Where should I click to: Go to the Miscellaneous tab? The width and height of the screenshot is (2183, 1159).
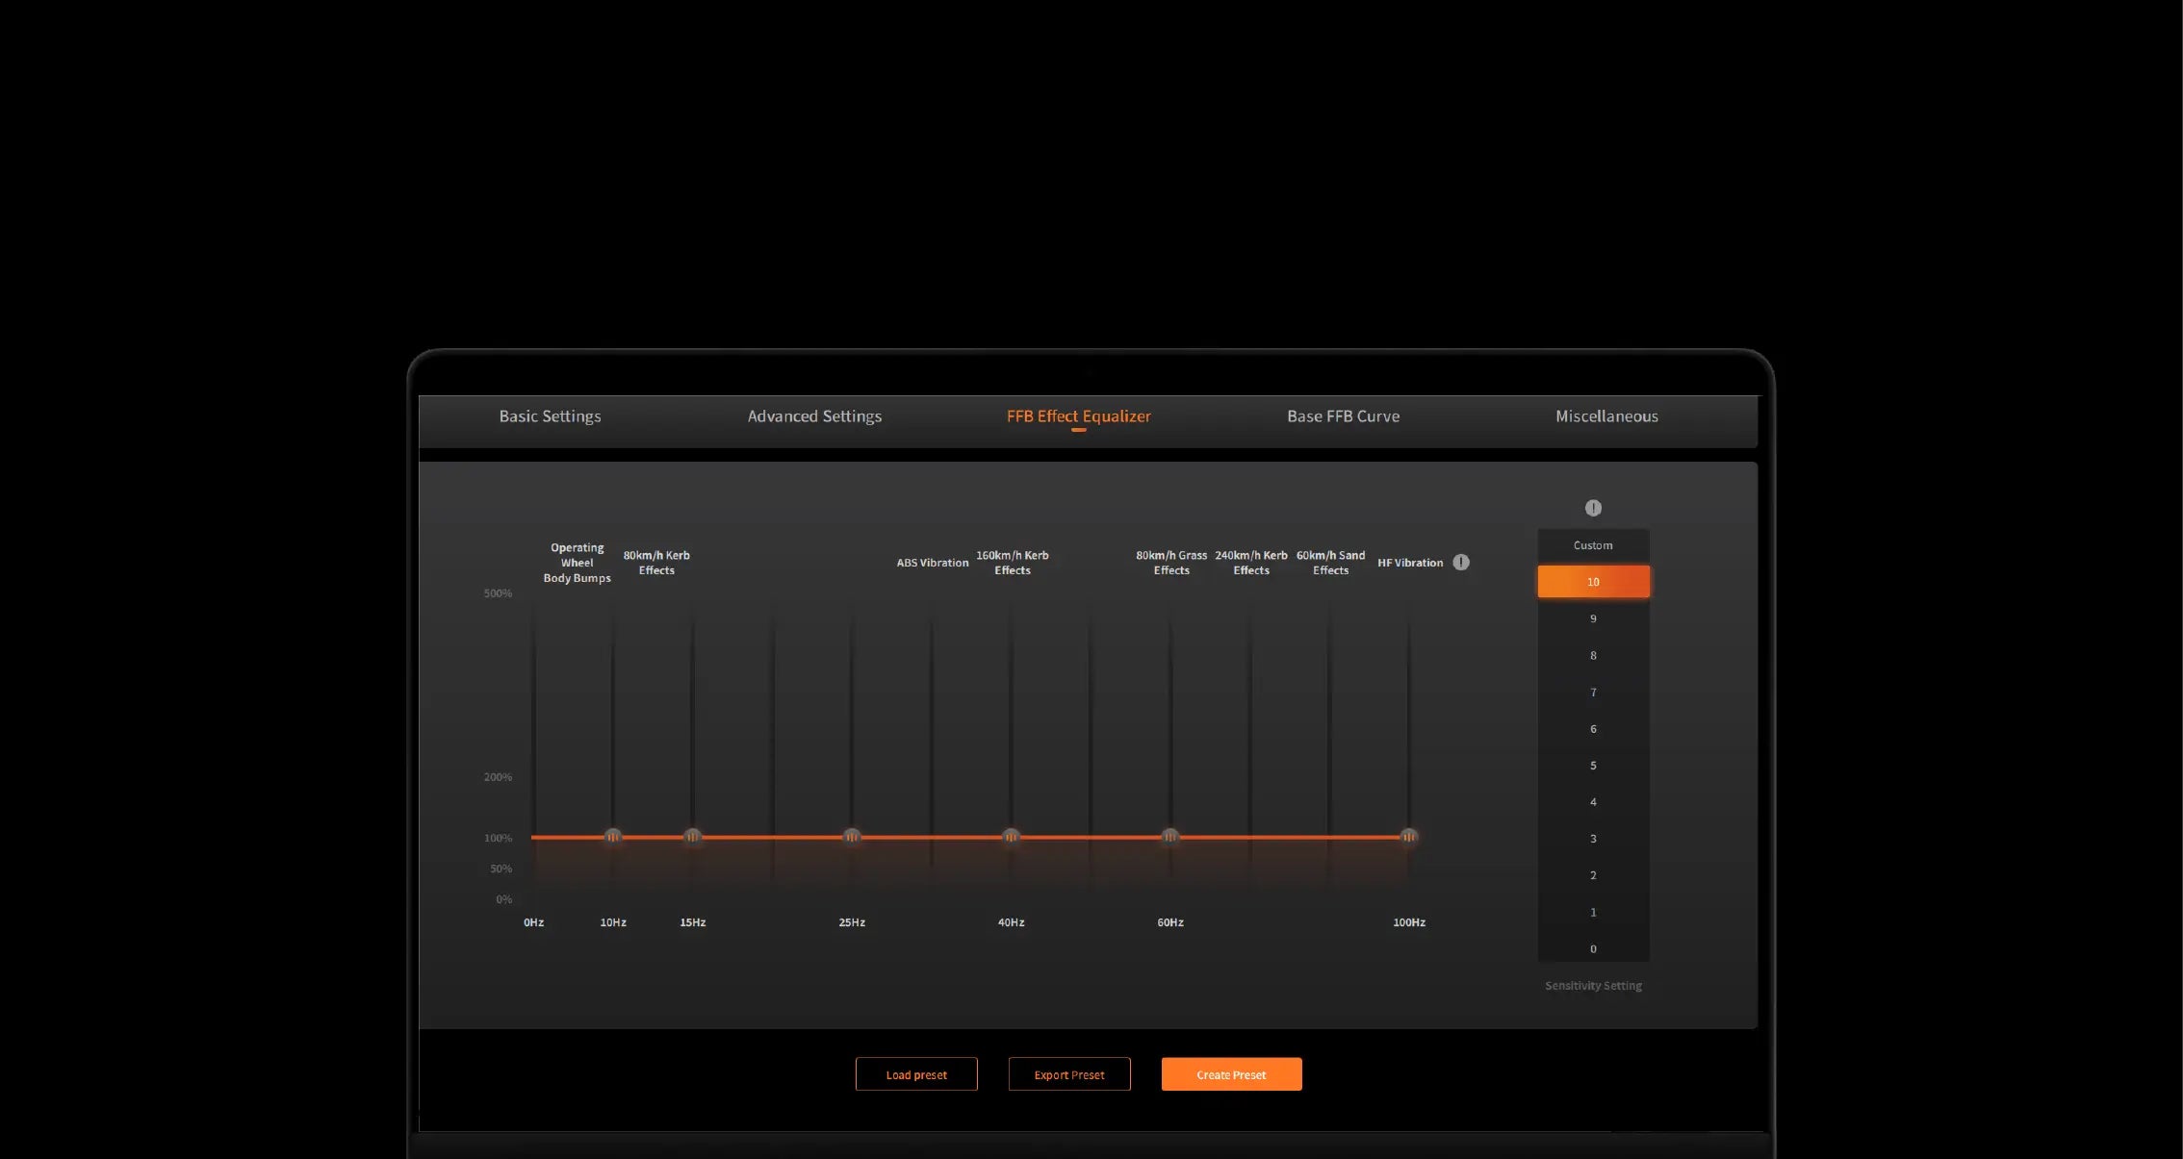click(x=1606, y=416)
